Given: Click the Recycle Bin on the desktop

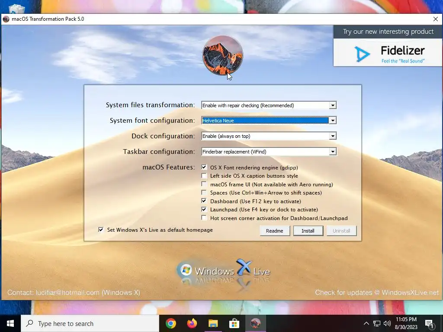Looking at the screenshot, I should click(17, 9).
